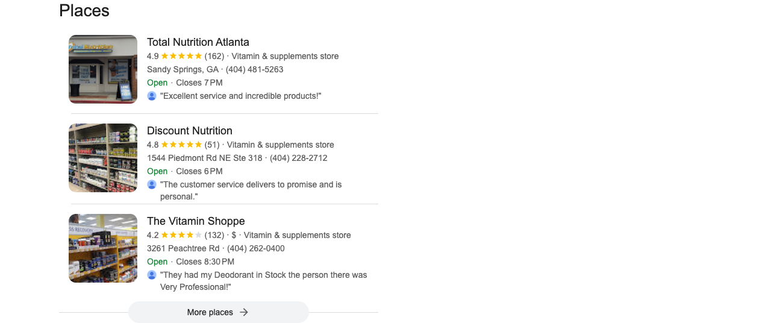Click star rating of The Vitamin Shoppe

pos(181,235)
